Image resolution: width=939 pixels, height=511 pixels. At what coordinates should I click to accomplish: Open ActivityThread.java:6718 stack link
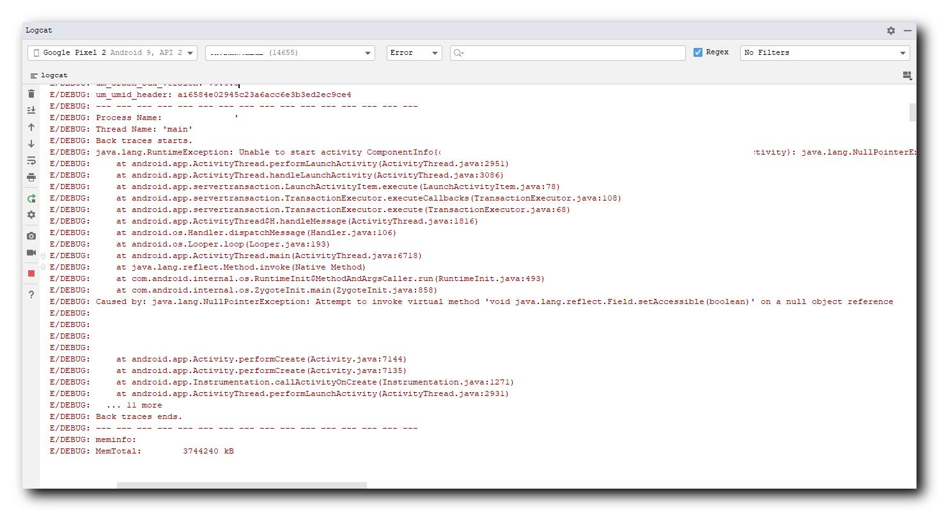355,256
